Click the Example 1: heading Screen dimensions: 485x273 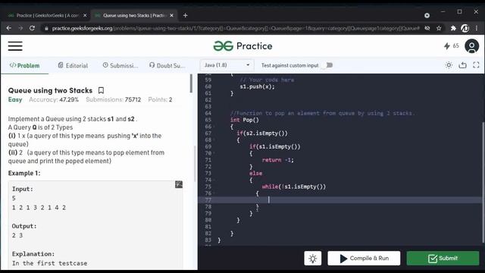click(x=24, y=173)
